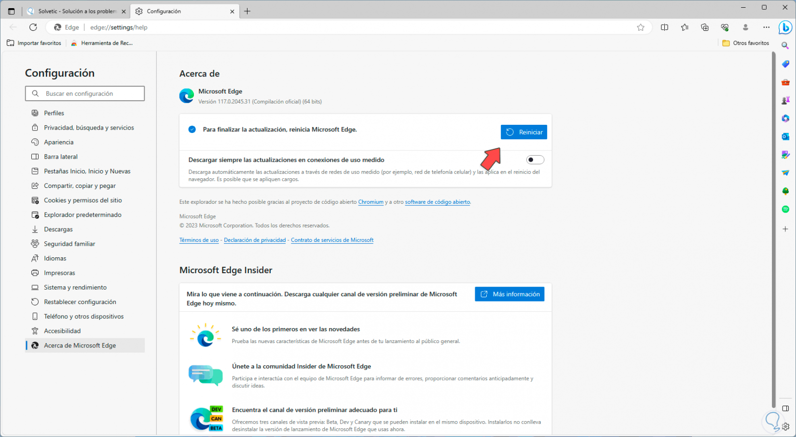The height and width of the screenshot is (437, 796).
Task: Open Drop paper-plane sidebar icon
Action: [785, 173]
